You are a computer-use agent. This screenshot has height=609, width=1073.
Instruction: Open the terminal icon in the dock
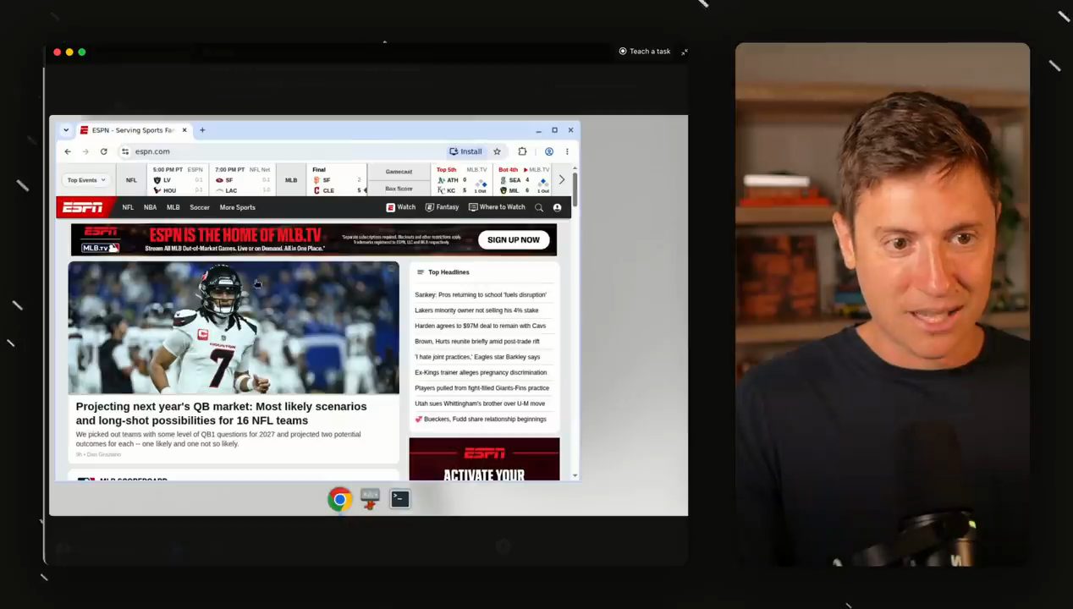[x=400, y=499]
